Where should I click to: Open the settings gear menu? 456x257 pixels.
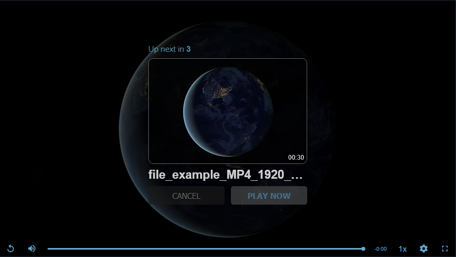tap(424, 249)
